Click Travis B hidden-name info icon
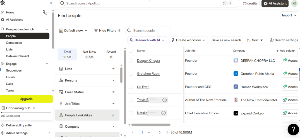Viewport: 300px width, 138px height. [165, 100]
